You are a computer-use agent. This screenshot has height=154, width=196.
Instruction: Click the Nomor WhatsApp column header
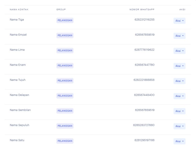[142, 10]
